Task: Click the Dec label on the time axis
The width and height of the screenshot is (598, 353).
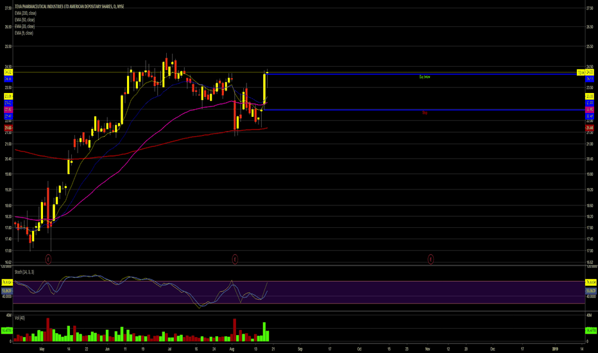Action: point(493,349)
